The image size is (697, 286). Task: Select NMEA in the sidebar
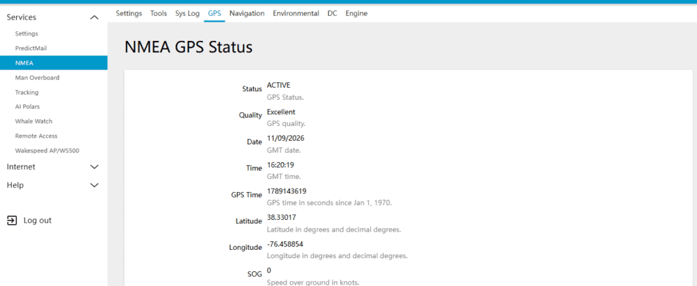(53, 63)
